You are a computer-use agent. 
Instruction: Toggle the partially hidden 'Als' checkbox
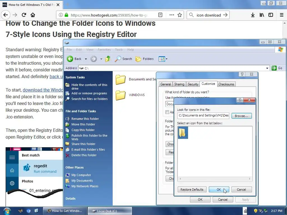pos(167,112)
